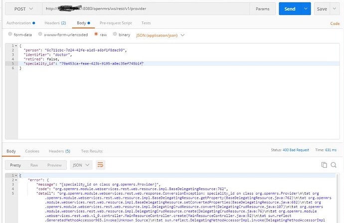Screen dimensions: 344x223
Task: Expand the Send button dropdown arrow
Action: click(306, 9)
